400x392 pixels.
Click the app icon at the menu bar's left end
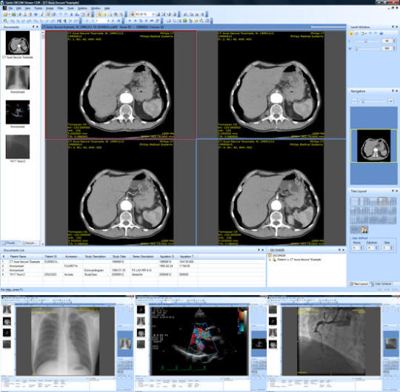(4, 8)
